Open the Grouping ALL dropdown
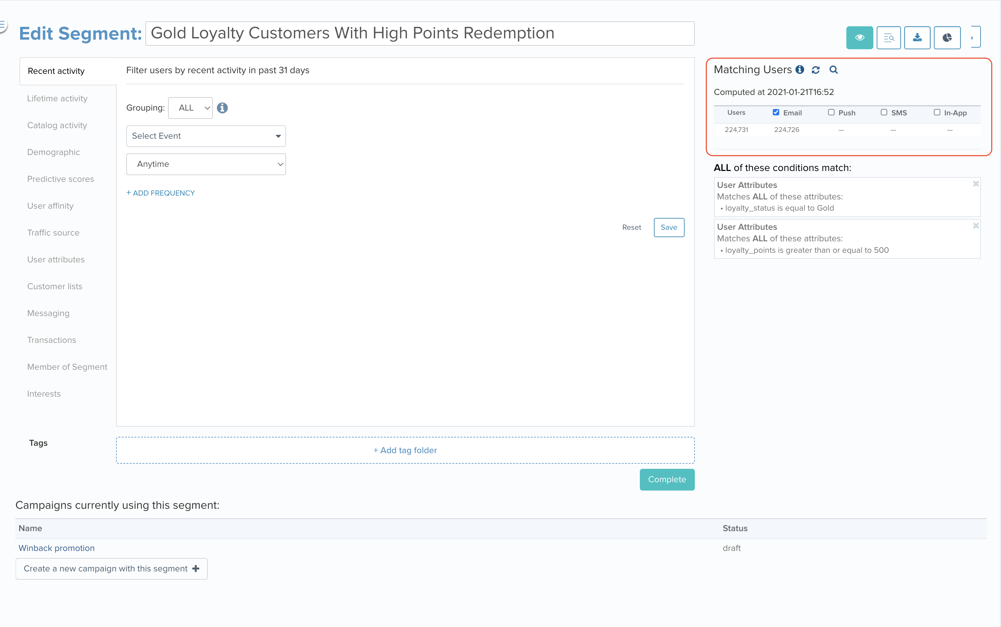This screenshot has height=627, width=1001. (x=190, y=107)
